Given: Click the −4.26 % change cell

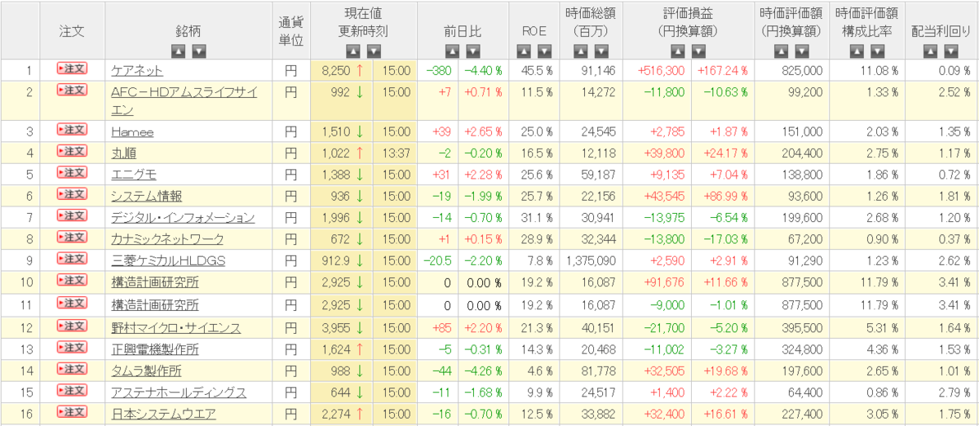Looking at the screenshot, I should 485,371.
